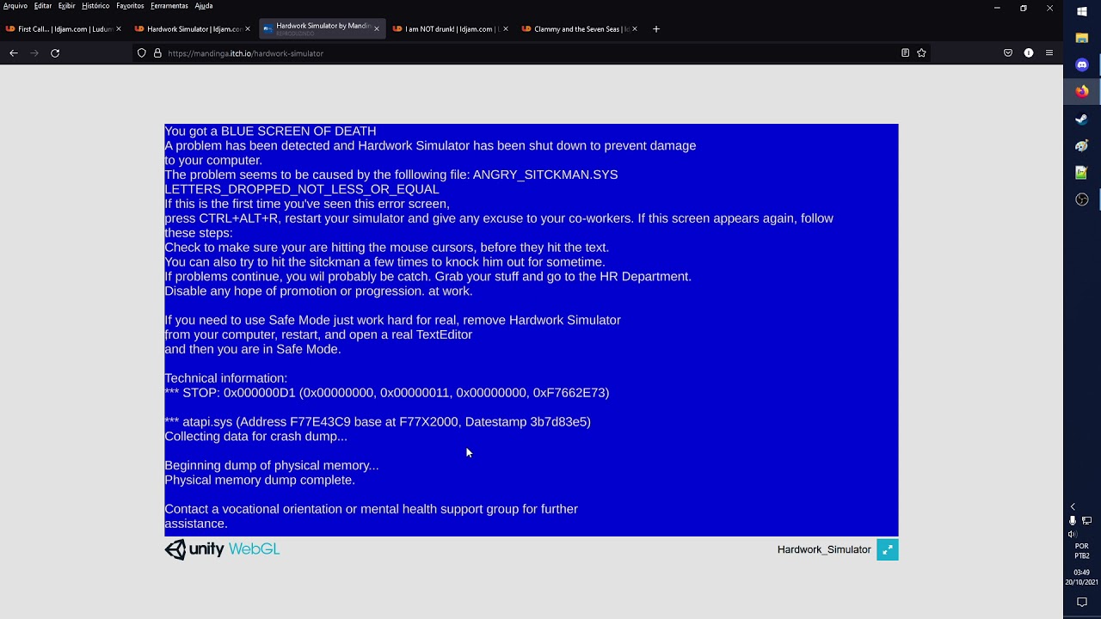Open the Windows Start button
The image size is (1101, 619).
tap(1082, 11)
